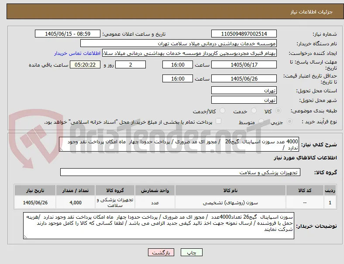This screenshot has width=344, height=264.
Task: Click the resize handle of شرح کلی نیاز box
Action: pyautogui.click(x=62, y=149)
